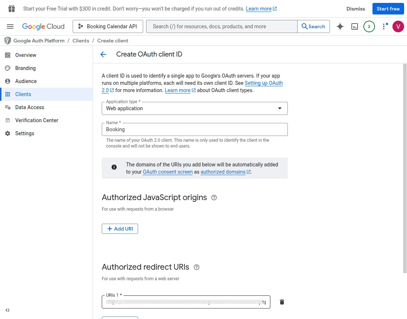Activate Cloud Shell terminal
This screenshot has height=319, width=407.
coord(355,26)
